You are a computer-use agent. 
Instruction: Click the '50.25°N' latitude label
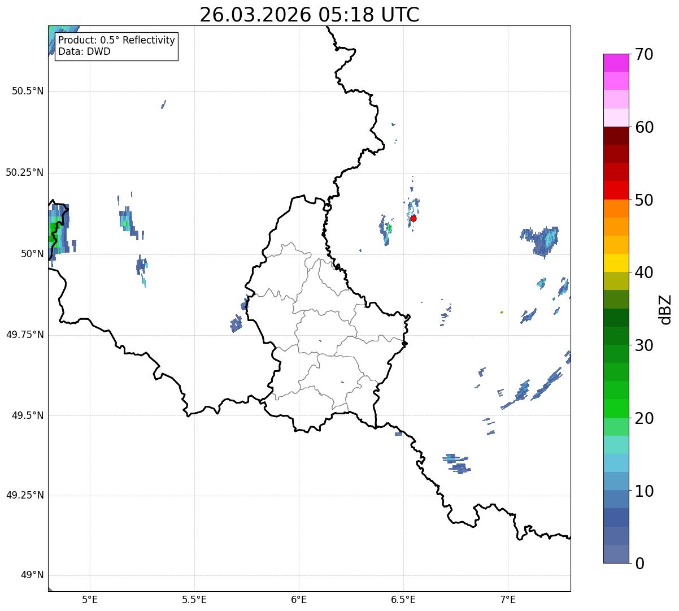pos(25,172)
